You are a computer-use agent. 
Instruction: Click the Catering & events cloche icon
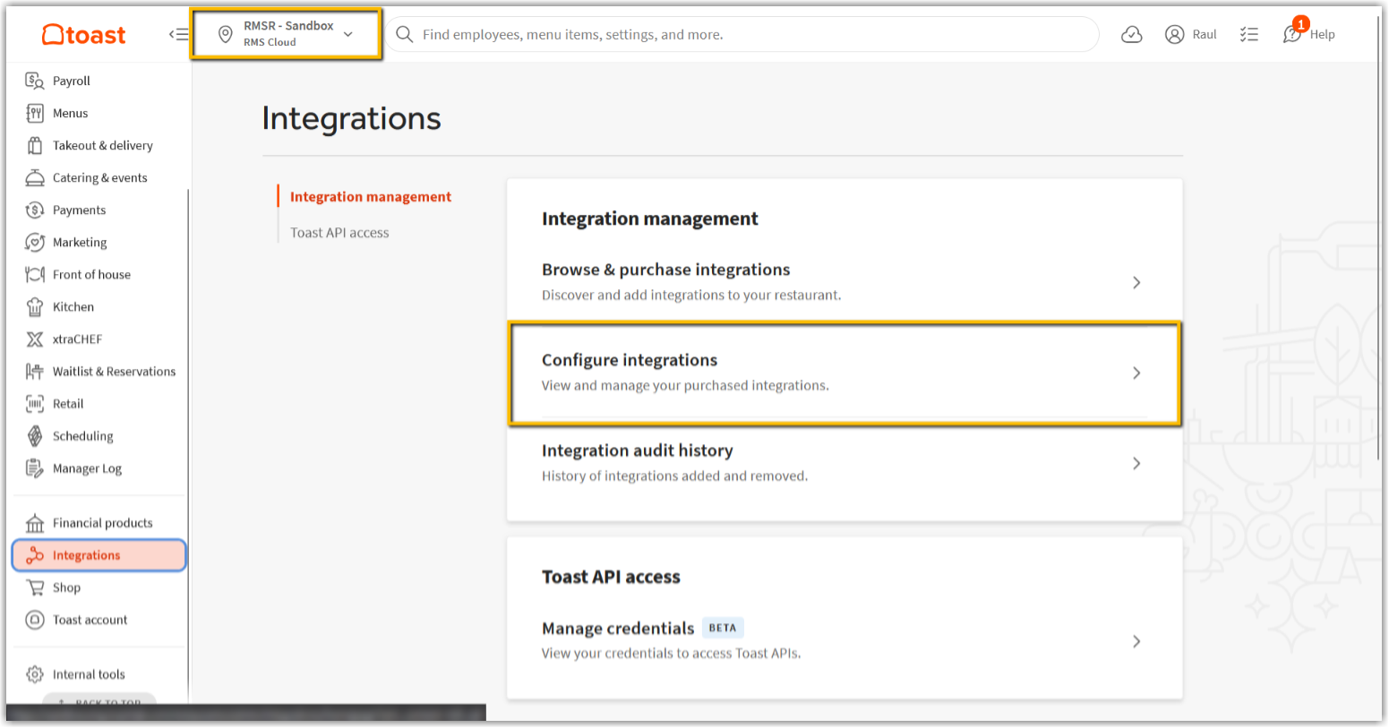35,177
